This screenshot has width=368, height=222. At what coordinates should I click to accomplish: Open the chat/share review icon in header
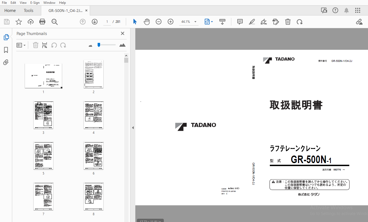324,10
